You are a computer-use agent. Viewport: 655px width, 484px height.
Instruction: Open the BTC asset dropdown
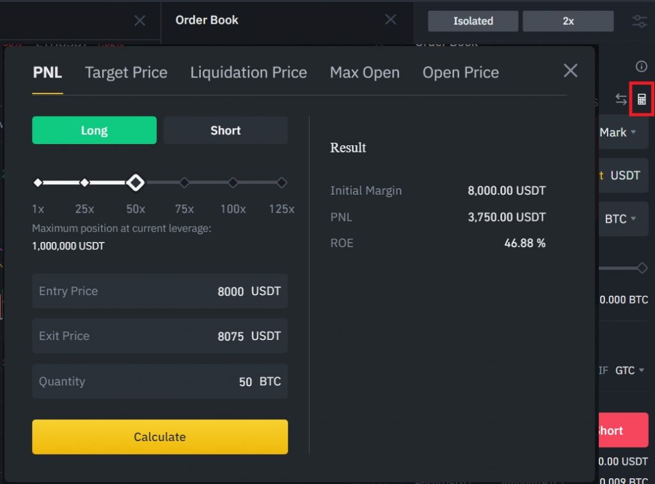tap(619, 218)
